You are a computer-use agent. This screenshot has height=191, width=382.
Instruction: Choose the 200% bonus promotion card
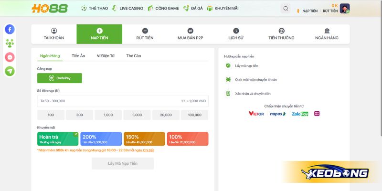[x=101, y=138]
